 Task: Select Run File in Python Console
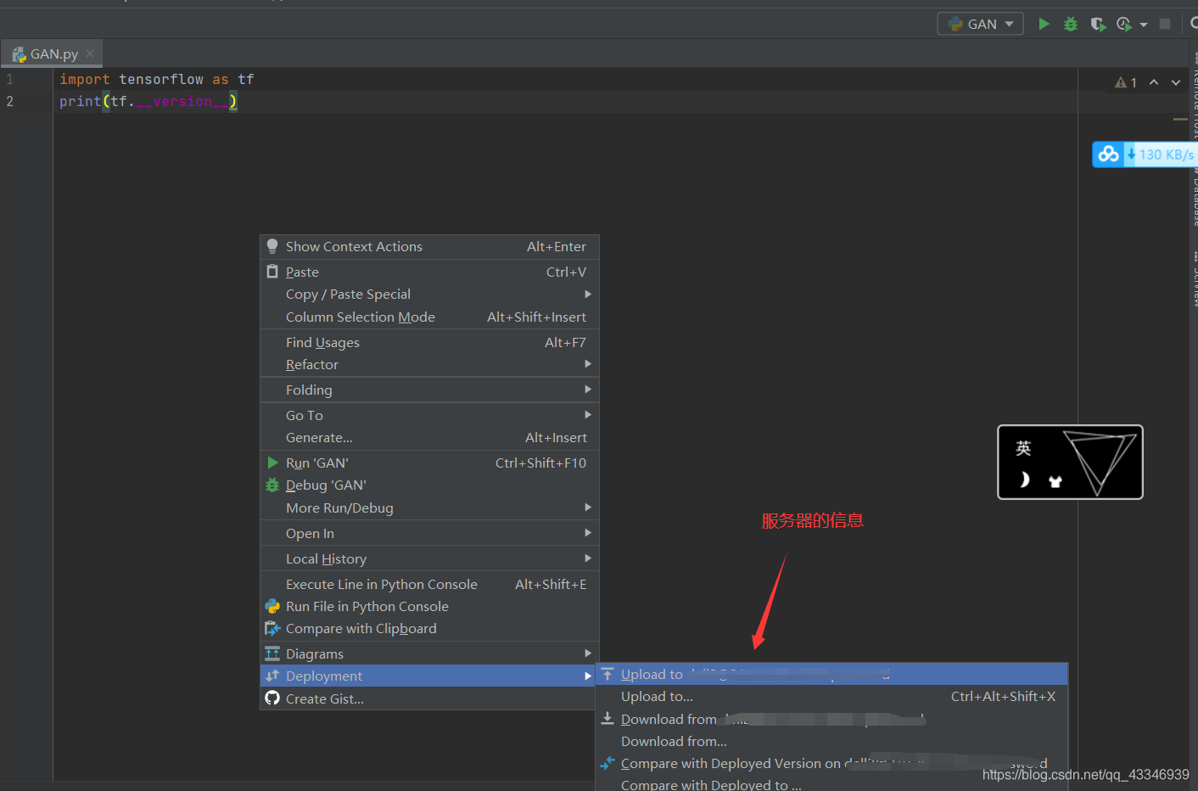point(429,606)
